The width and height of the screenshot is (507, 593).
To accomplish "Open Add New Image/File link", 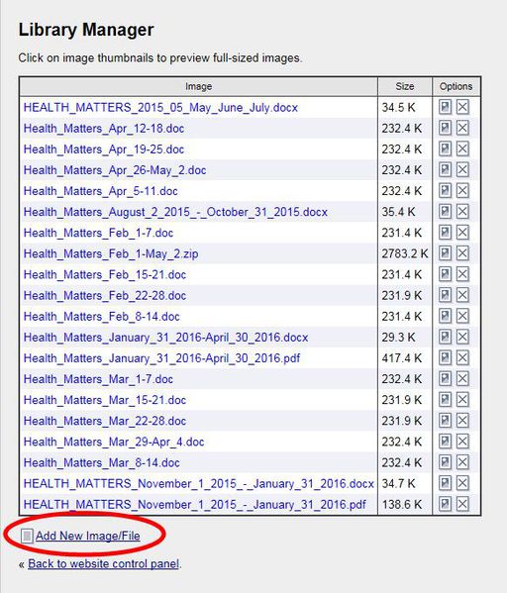I will [88, 536].
